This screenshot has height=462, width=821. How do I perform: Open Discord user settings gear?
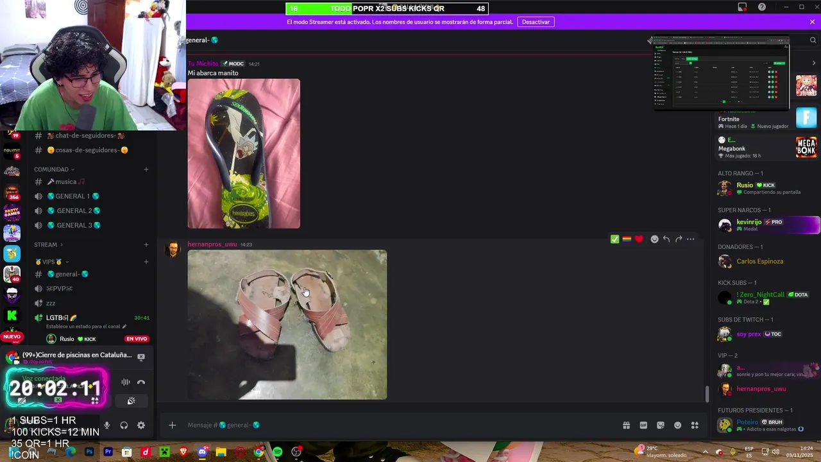141,425
